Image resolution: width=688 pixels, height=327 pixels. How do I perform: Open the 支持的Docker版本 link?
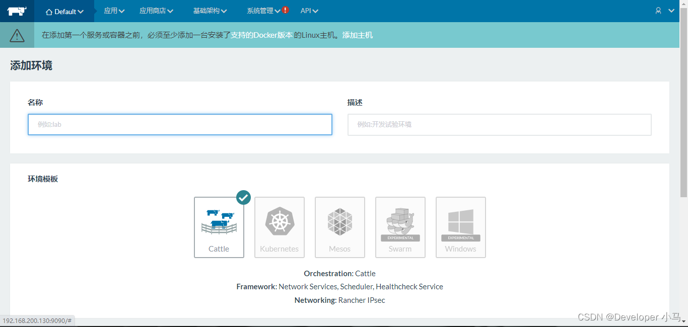pyautogui.click(x=262, y=35)
